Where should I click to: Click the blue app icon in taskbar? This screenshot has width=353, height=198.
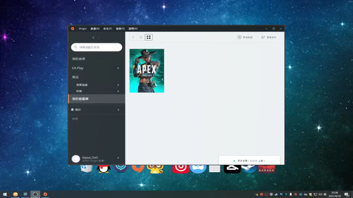(x=25, y=194)
